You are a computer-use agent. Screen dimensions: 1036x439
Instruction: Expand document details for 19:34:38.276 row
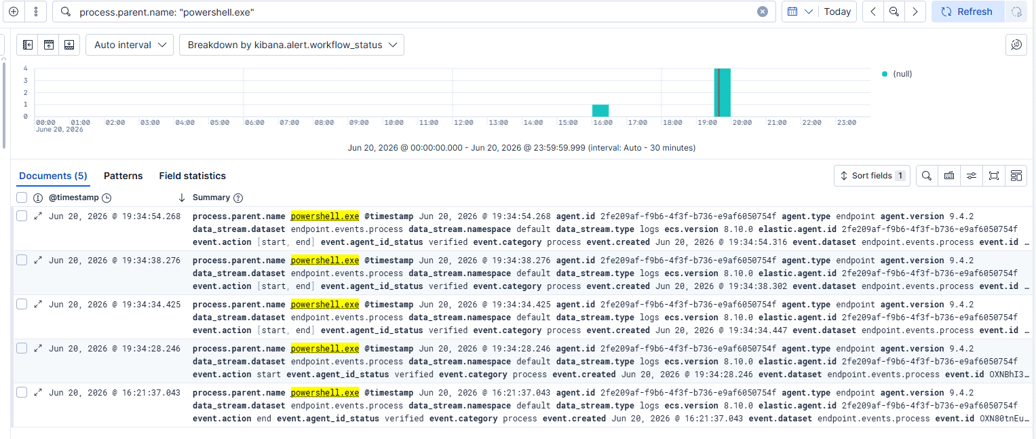[x=38, y=260]
